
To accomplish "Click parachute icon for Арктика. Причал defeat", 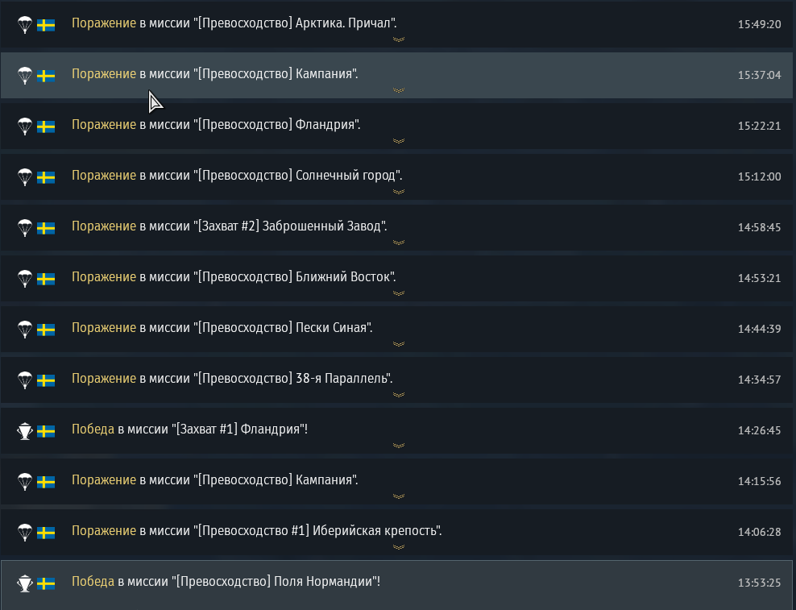I will point(25,24).
